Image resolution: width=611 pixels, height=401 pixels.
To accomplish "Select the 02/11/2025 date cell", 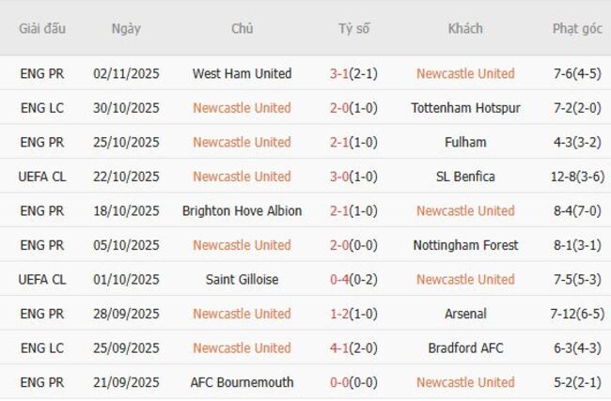I will (x=126, y=73).
